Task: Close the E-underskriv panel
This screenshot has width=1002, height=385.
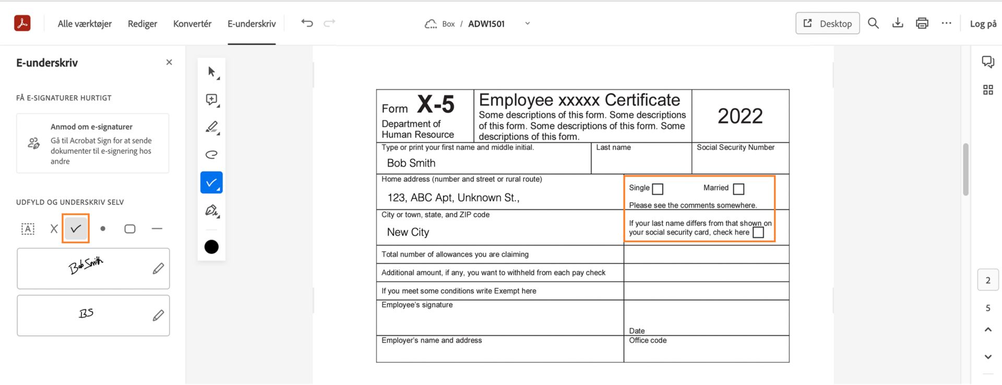Action: tap(169, 62)
